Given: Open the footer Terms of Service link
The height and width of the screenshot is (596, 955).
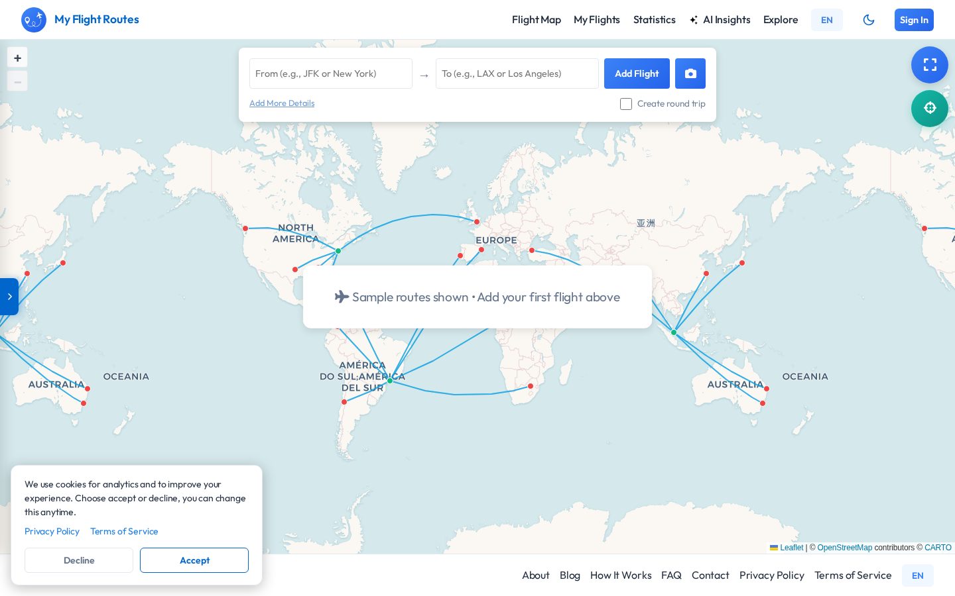Looking at the screenshot, I should pyautogui.click(x=853, y=575).
